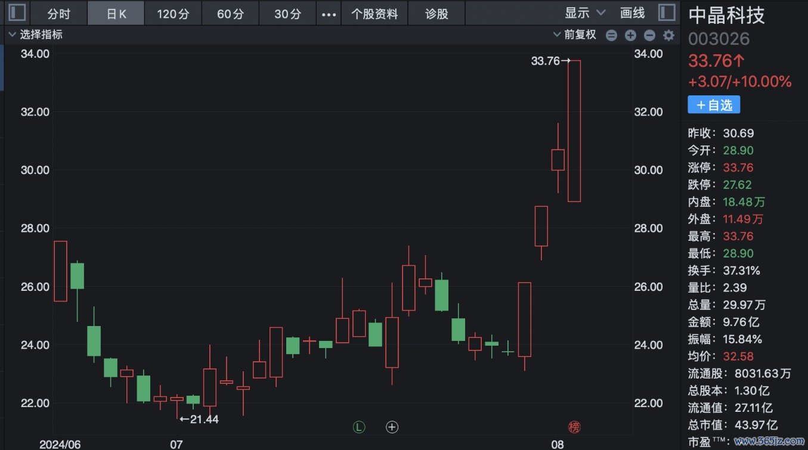Open the more periods ellipsis menu
Viewport: 808px width, 450px height.
click(x=329, y=14)
